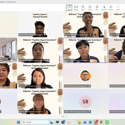Open the Windows Start menu

(18, 122)
